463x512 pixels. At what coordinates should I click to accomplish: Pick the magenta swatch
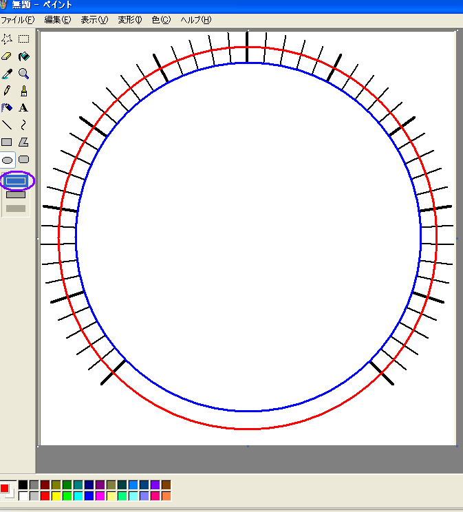coord(100,496)
